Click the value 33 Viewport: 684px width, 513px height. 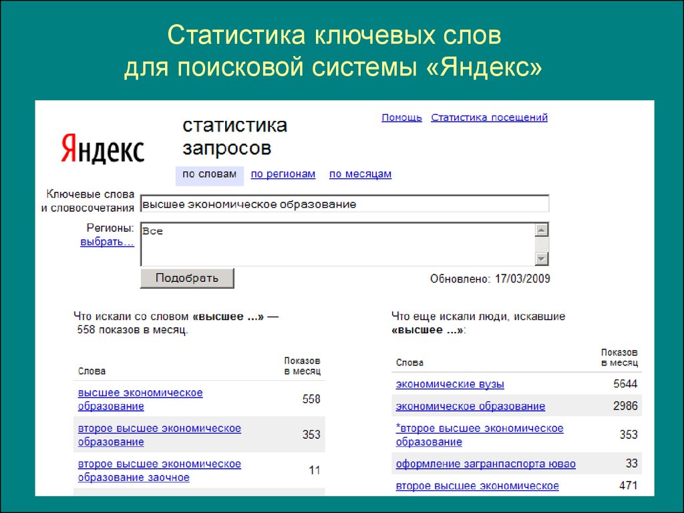pos(632,464)
